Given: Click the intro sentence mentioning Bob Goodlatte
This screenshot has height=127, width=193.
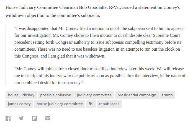Looking at the screenshot, I should pyautogui.click(x=93, y=11).
